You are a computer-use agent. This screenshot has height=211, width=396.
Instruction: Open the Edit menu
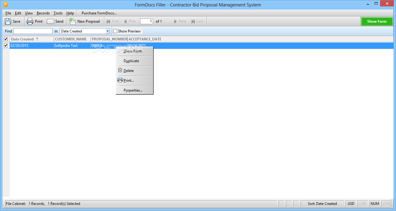[18, 13]
